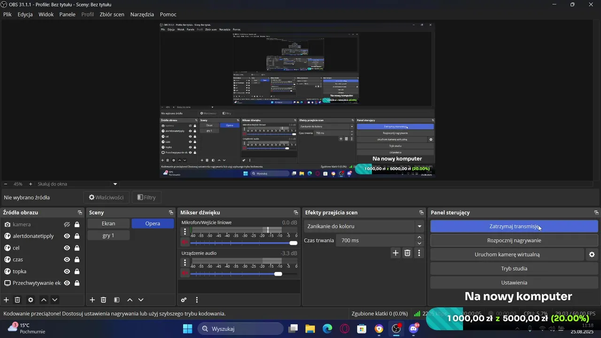Unlock the cel source
This screenshot has width=601, height=338.
click(77, 248)
